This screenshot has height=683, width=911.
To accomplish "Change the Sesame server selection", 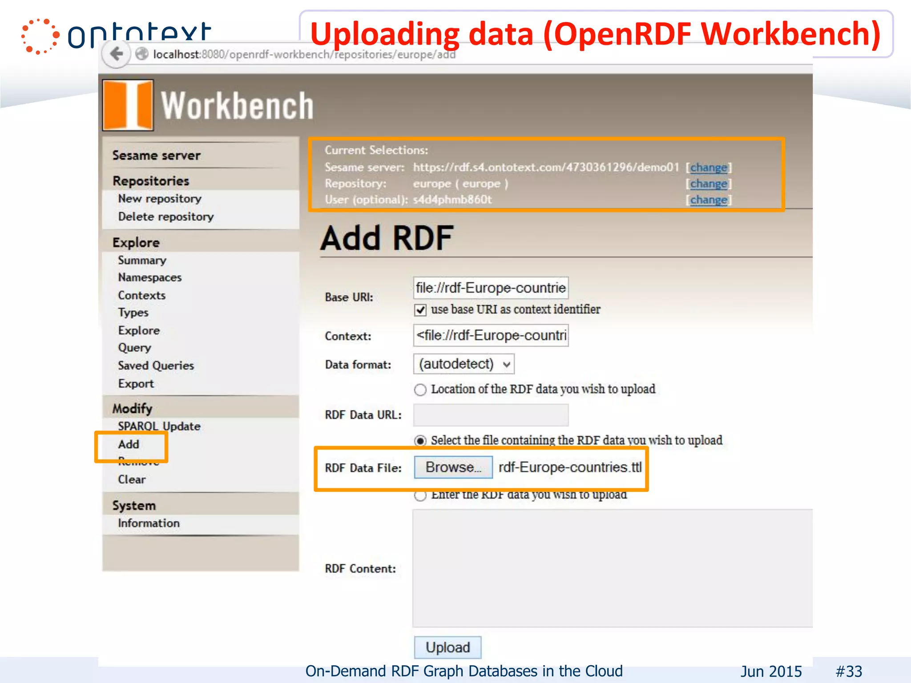I will [708, 168].
